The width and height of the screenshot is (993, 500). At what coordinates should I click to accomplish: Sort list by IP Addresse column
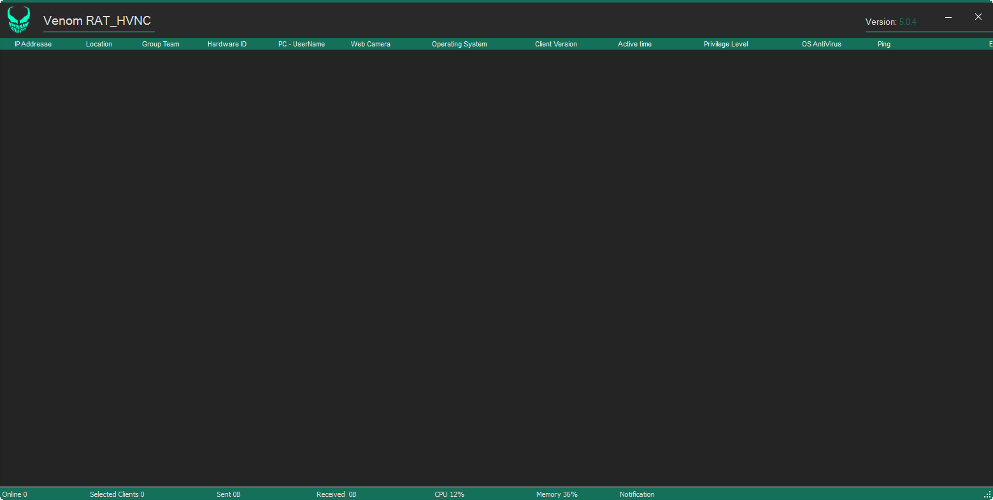click(x=33, y=44)
